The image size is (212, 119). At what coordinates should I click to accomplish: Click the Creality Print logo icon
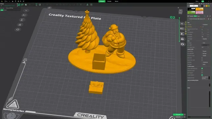(x=2, y=1)
